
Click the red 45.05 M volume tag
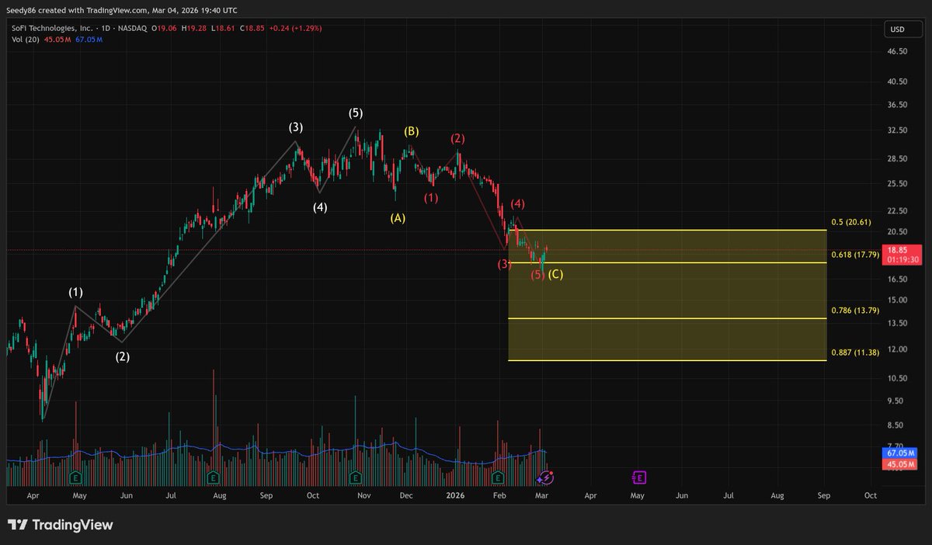899,464
